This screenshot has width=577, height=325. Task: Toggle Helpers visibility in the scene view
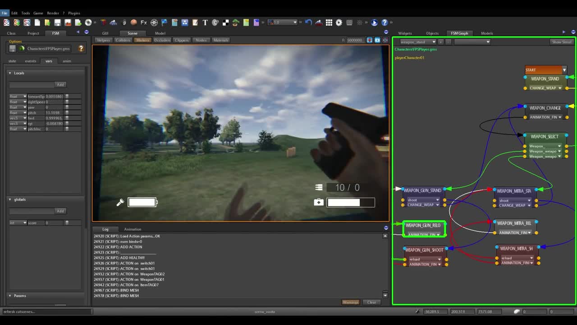(103, 40)
